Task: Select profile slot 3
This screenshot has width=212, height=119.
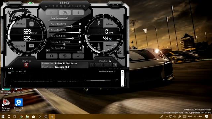Action: 101,65
